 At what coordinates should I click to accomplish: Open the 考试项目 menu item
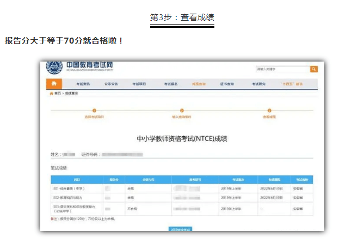(x=139, y=84)
